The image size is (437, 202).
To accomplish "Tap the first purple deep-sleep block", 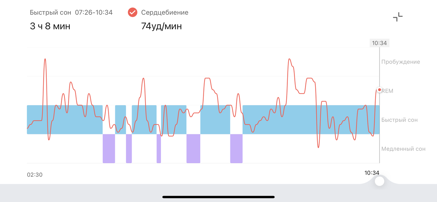I will 109,148.
